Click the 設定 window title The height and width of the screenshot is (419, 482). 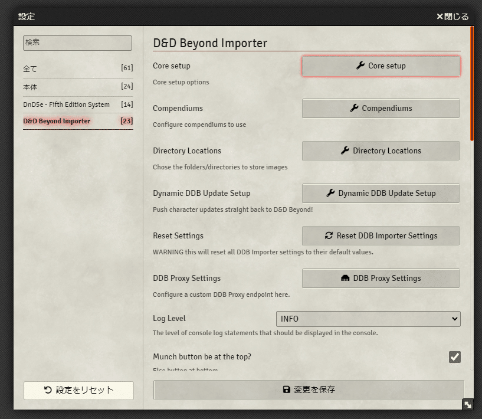27,17
